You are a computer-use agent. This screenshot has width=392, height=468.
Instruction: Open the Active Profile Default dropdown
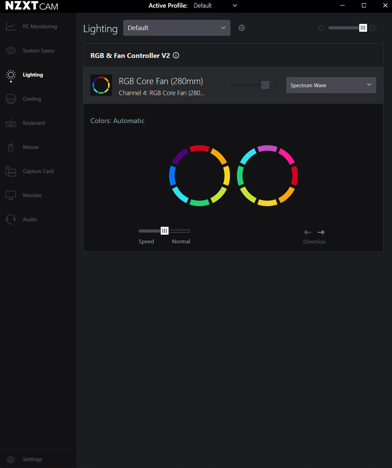[215, 5]
